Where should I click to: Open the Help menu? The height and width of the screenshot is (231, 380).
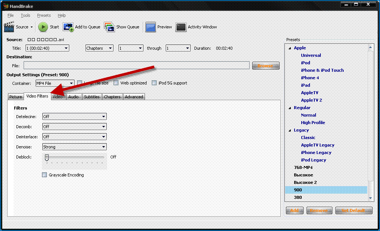click(61, 15)
